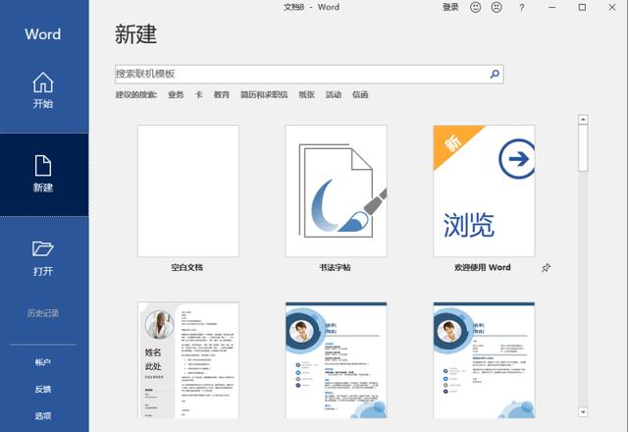Focus the 搜索联机模板 search box
Screen dimensions: 628x432
pyautogui.click(x=309, y=75)
